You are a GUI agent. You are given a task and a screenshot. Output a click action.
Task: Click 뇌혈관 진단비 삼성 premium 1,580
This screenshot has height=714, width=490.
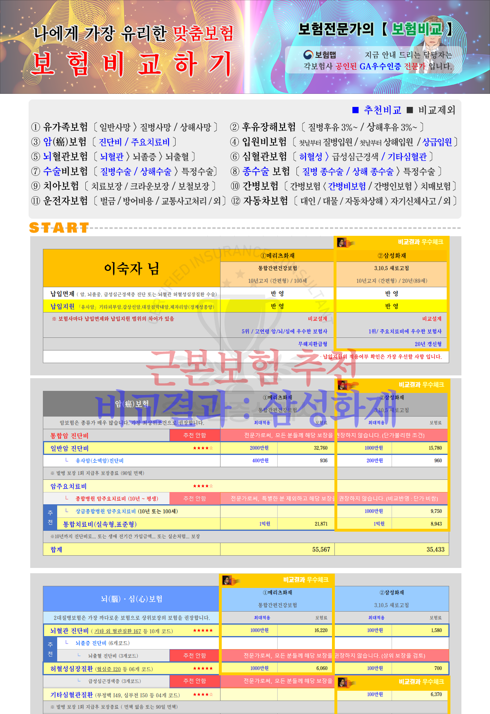(437, 630)
